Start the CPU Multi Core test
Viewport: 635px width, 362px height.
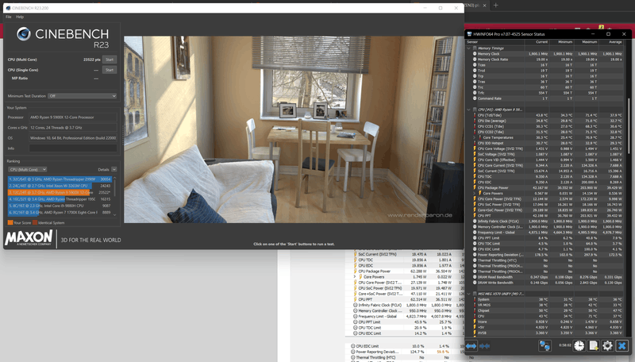tap(110, 60)
